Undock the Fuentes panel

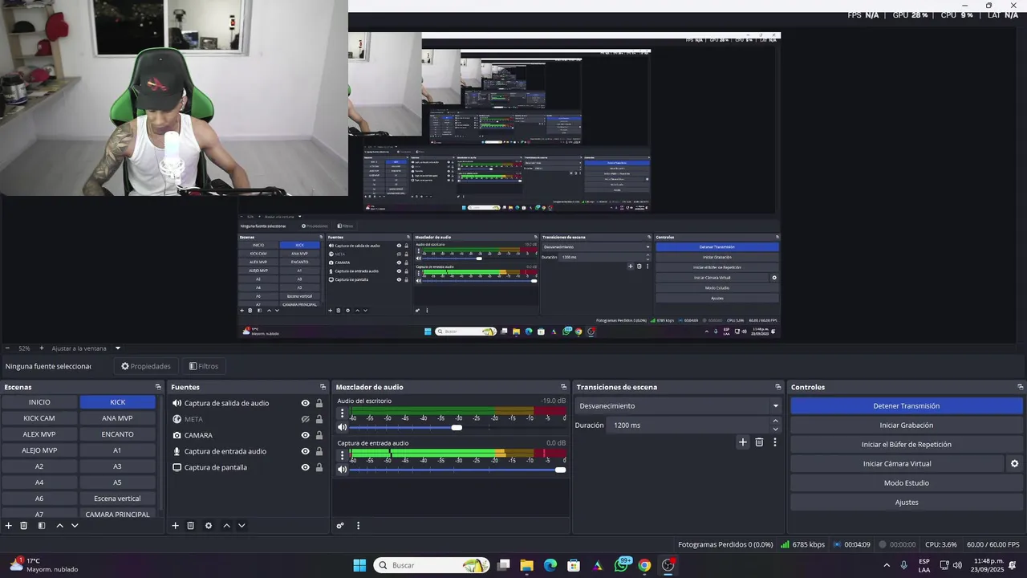(x=323, y=387)
